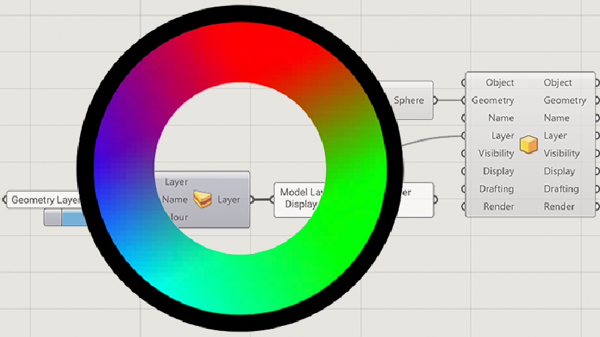This screenshot has height=337, width=600.
Task: Click the Name input on Model Object
Action: click(500, 118)
